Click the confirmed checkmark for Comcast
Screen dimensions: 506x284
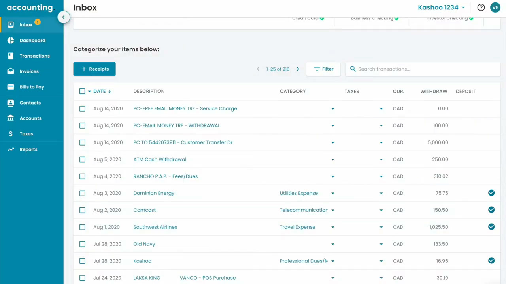(491, 210)
